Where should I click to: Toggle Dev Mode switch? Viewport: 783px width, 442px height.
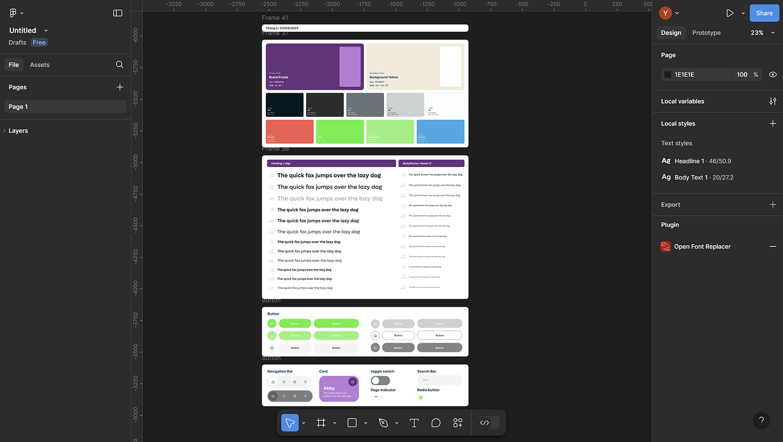click(x=488, y=422)
